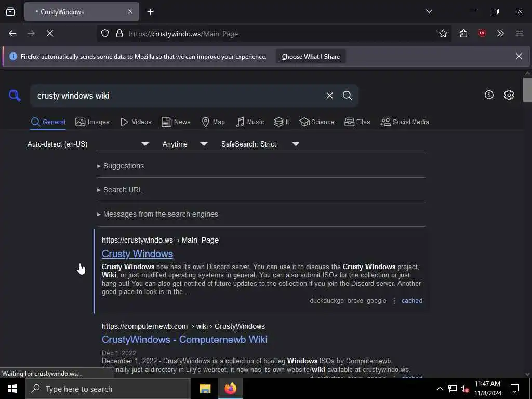Open the taskbar clock and date
The width and height of the screenshot is (532, 399).
tap(487, 389)
